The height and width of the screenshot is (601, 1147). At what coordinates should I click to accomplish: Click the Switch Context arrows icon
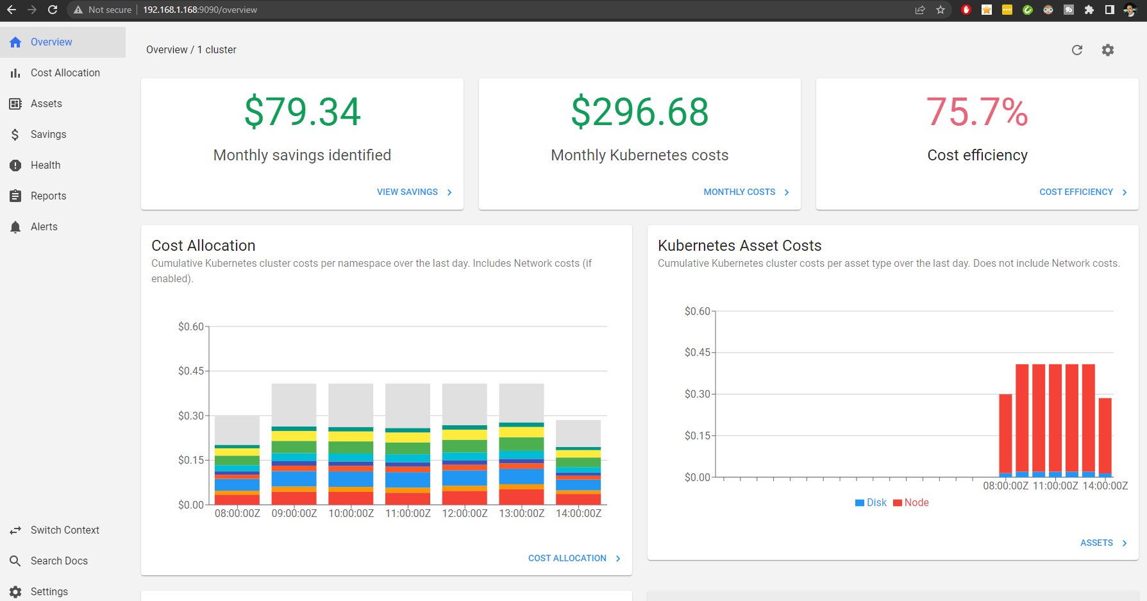pos(15,530)
